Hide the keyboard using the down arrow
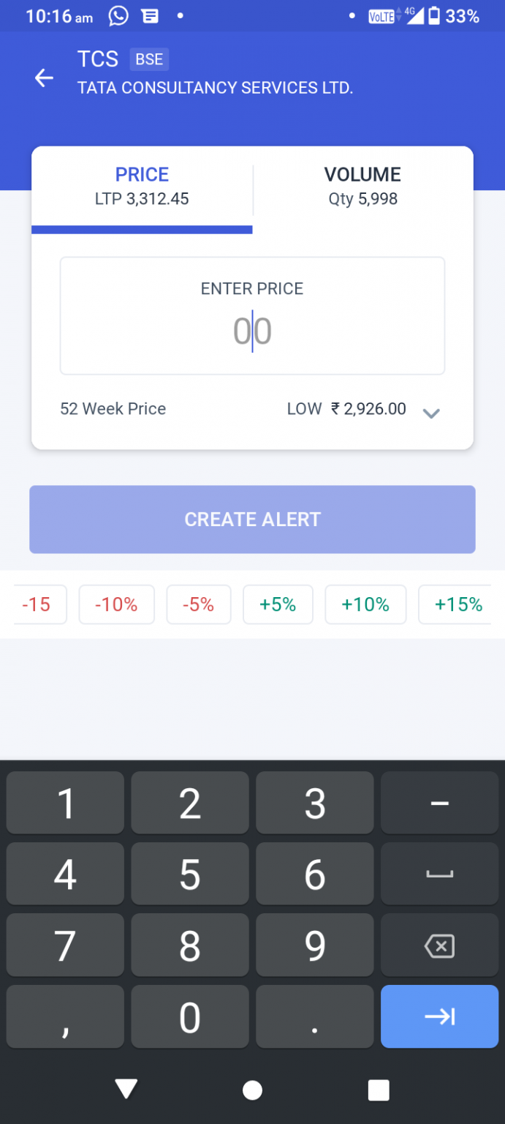Viewport: 505px width, 1124px height. coord(126,1090)
